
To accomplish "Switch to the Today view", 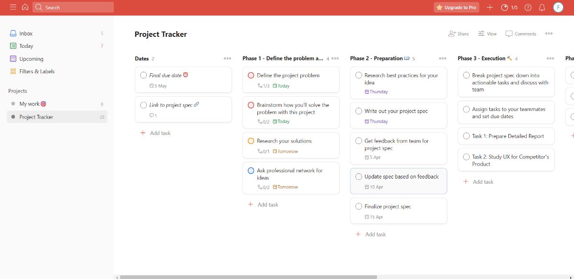I will pos(25,45).
